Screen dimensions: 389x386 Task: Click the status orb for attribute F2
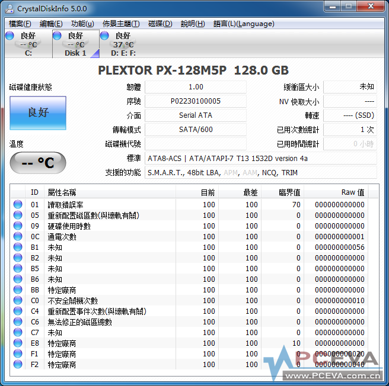pos(18,364)
